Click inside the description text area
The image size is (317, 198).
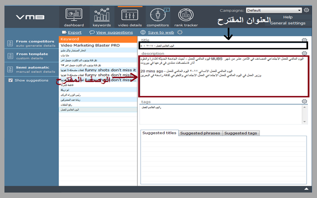(x=224, y=76)
